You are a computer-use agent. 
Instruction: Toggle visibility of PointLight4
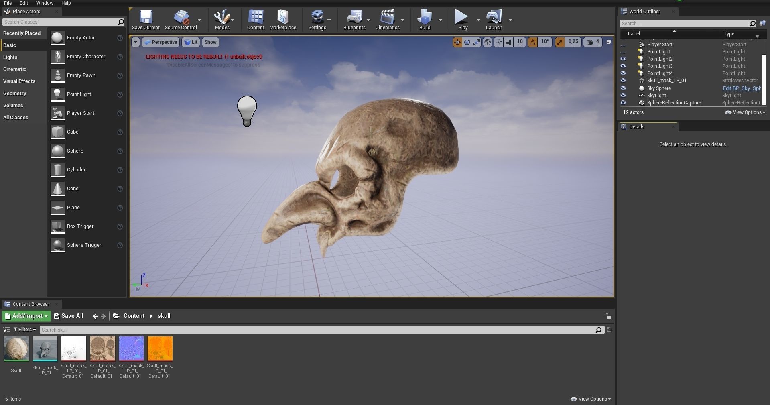(x=623, y=73)
